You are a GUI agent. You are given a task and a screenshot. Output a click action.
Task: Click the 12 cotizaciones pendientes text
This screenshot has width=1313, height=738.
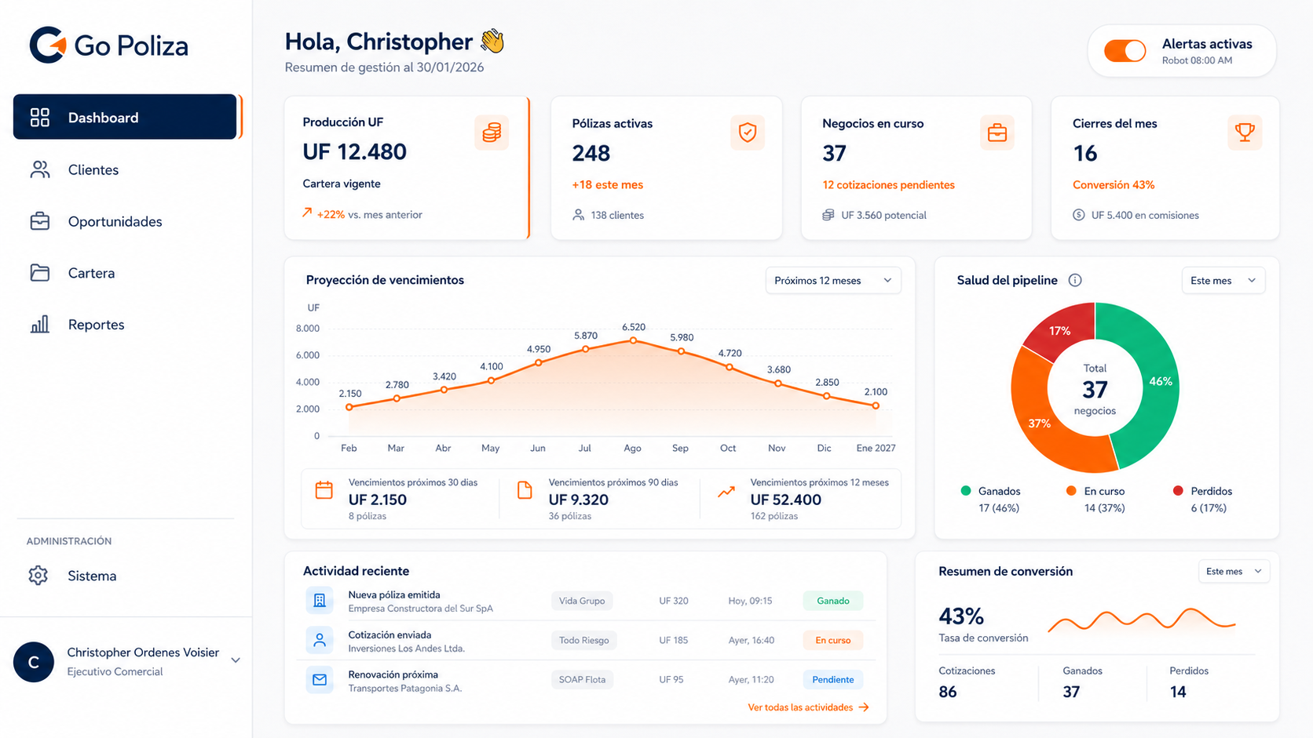coord(888,185)
